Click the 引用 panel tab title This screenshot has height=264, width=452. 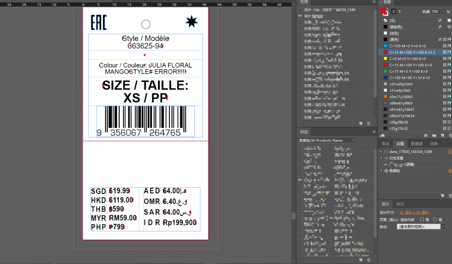click(x=304, y=2)
